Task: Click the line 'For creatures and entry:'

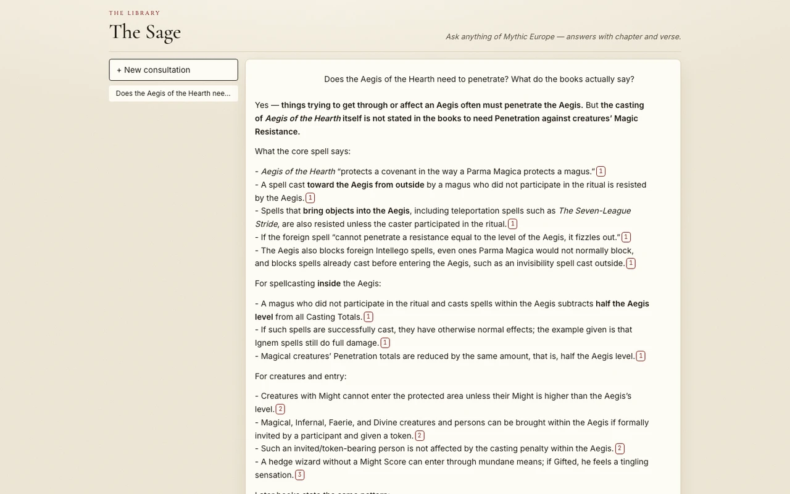Action: click(x=301, y=376)
